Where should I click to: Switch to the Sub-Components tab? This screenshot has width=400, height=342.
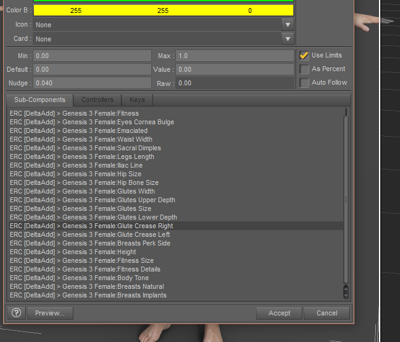40,100
